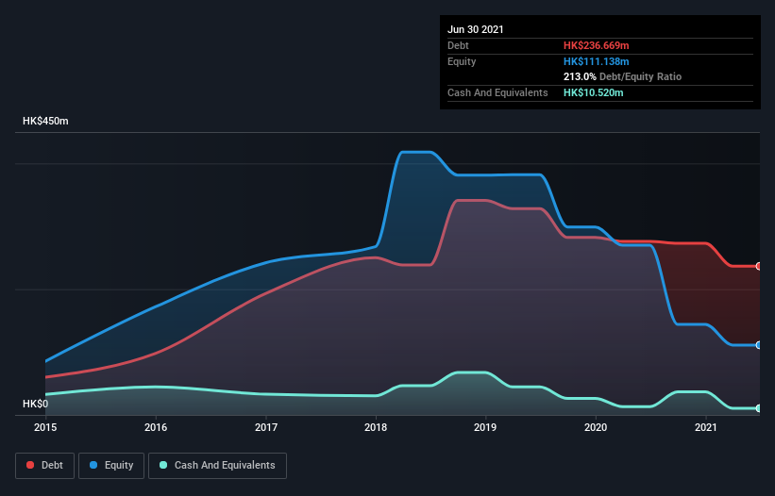Image resolution: width=775 pixels, height=496 pixels.
Task: Click the 2017 x-axis label
Action: click(x=266, y=427)
